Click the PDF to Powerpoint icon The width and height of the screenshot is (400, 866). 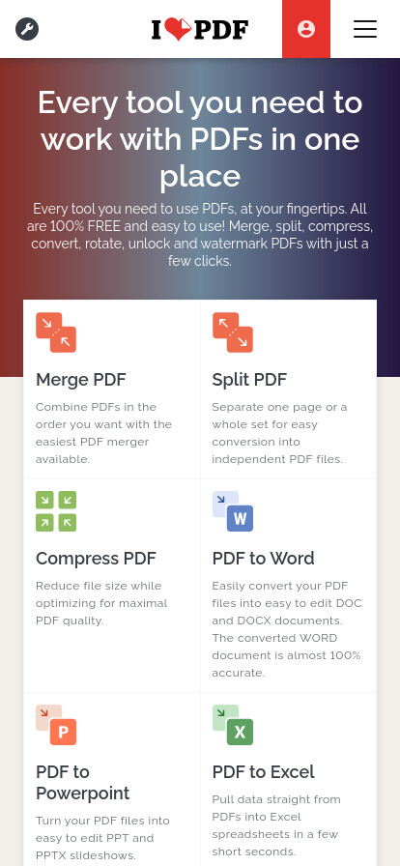56,725
